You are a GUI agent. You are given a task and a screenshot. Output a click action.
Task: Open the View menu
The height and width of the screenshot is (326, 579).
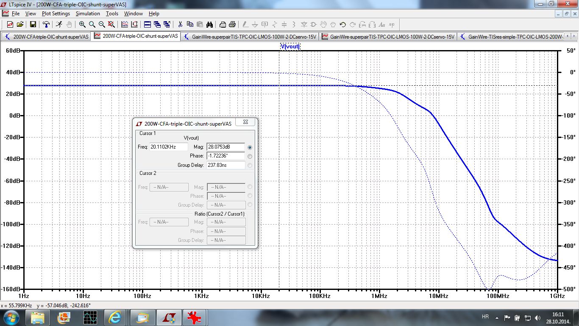tap(31, 14)
